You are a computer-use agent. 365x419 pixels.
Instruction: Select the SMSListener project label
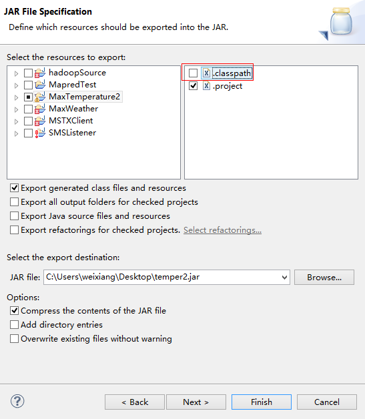(x=73, y=133)
